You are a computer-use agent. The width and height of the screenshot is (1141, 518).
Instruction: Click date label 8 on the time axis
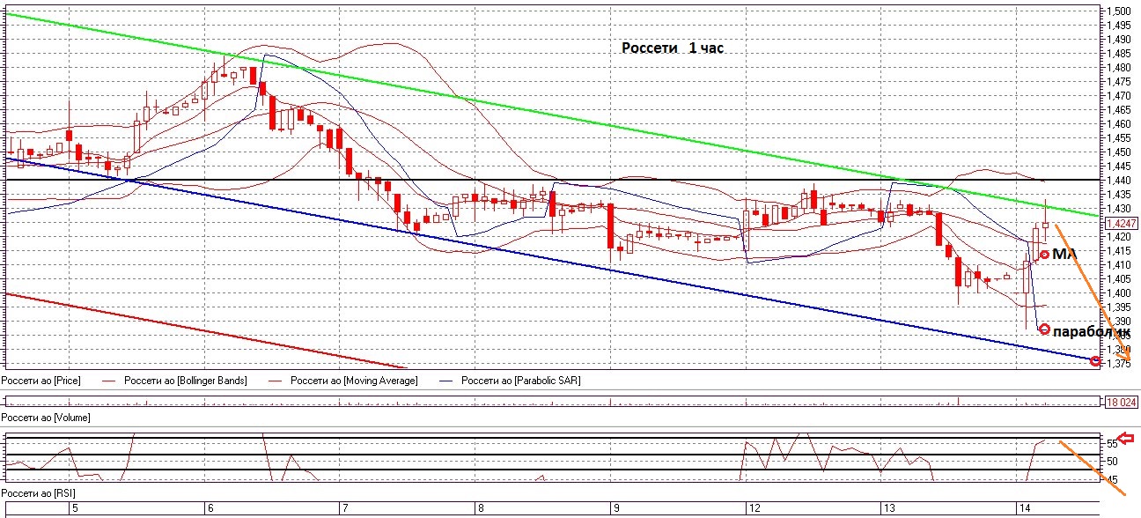pos(479,508)
